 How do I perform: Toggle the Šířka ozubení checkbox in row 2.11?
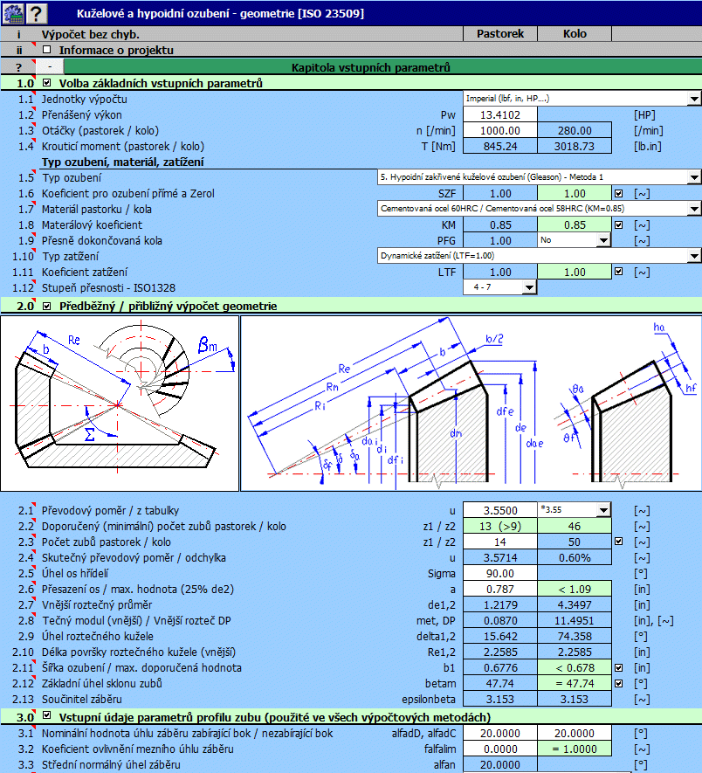[619, 667]
